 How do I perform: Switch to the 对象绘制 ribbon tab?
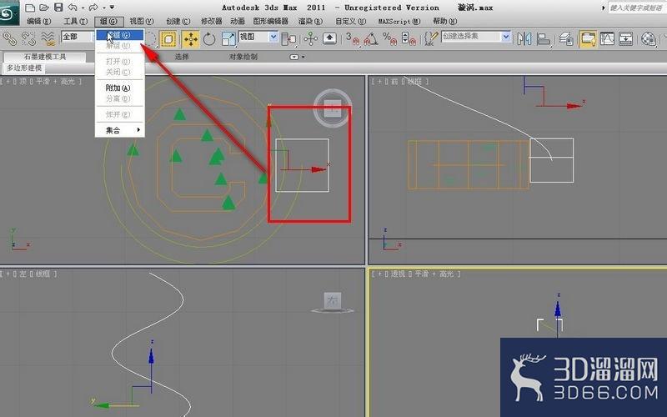pyautogui.click(x=243, y=57)
